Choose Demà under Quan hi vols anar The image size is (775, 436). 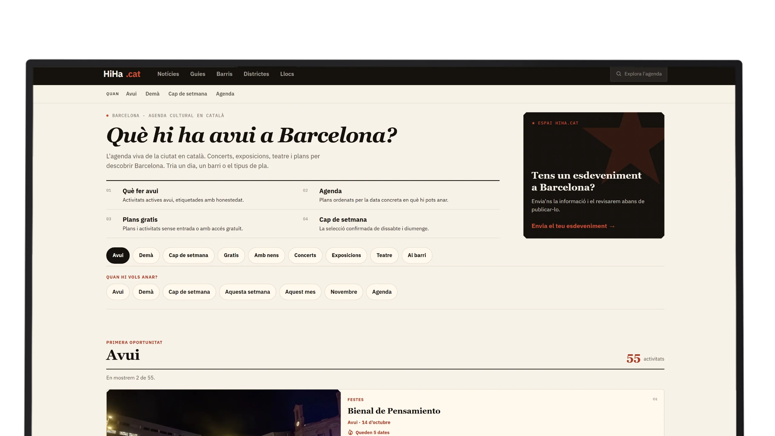pyautogui.click(x=146, y=292)
